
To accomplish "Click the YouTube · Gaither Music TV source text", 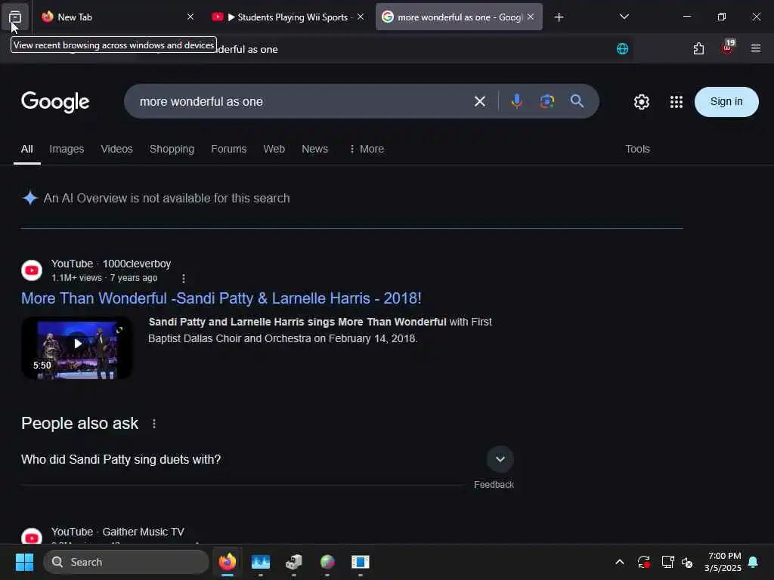I will 117,532.
